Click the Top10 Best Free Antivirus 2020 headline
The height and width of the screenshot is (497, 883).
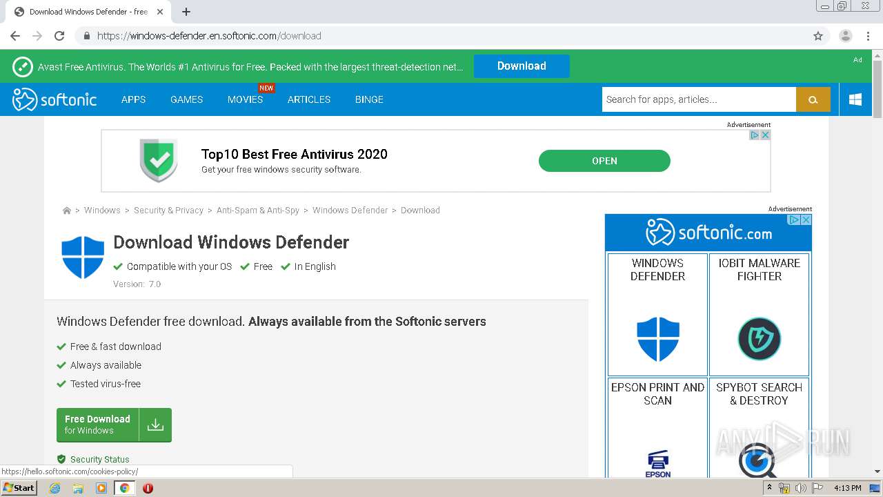(295, 154)
